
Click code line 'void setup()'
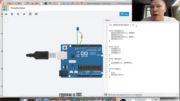(115, 59)
